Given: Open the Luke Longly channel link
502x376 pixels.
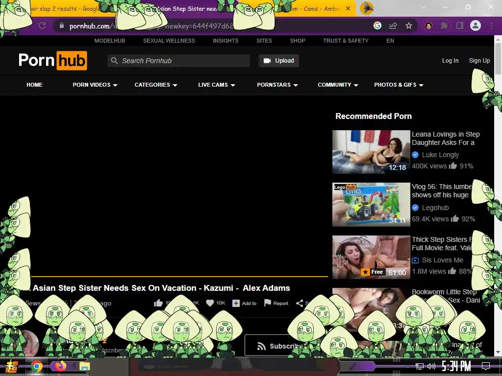Looking at the screenshot, I should tap(440, 155).
